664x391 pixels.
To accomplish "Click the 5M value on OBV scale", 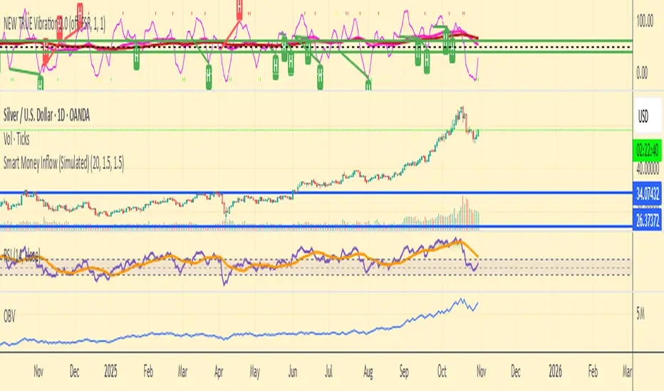I will click(640, 314).
